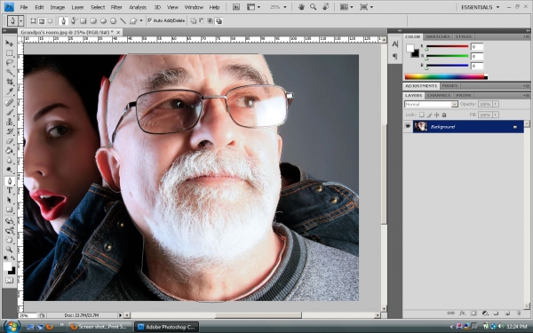The width and height of the screenshot is (533, 333).
Task: Open the Normal blend mode dropdown
Action: pyautogui.click(x=431, y=104)
